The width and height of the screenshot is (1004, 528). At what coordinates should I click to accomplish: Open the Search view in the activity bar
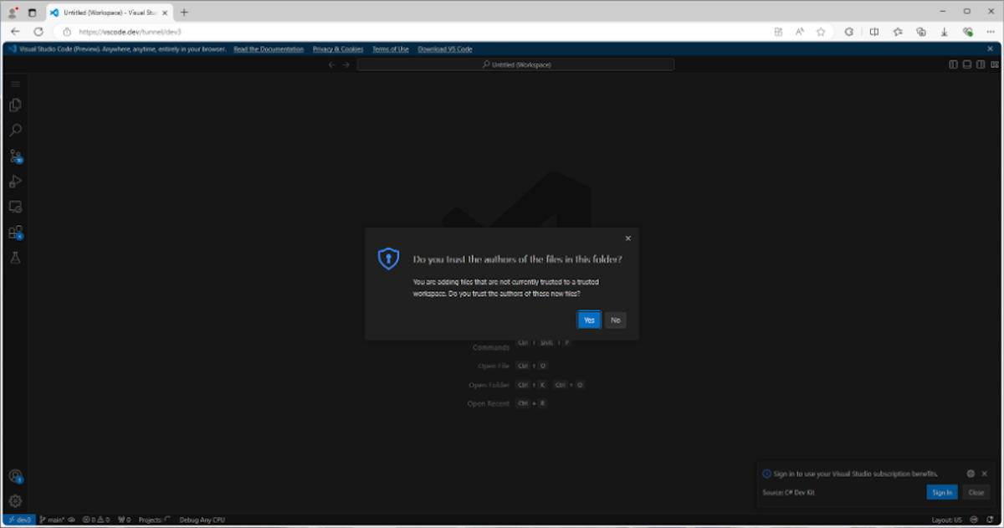15,131
